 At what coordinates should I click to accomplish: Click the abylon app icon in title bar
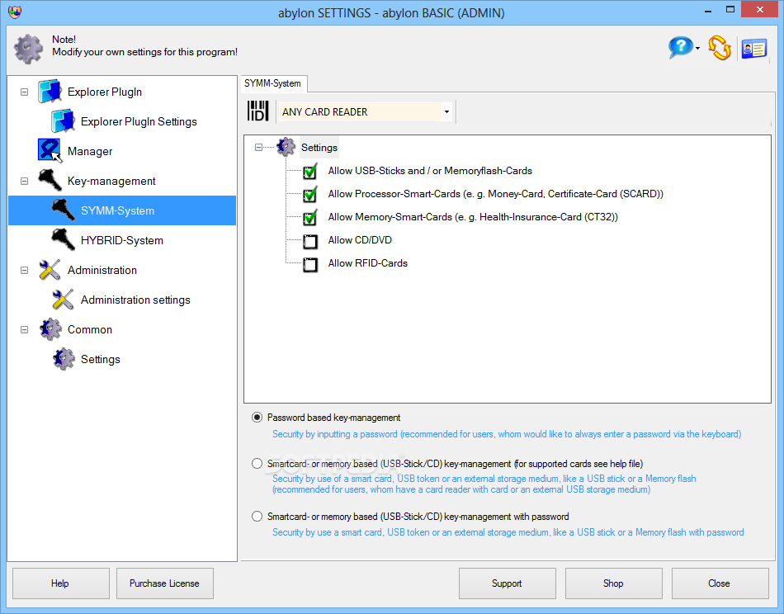tap(15, 12)
